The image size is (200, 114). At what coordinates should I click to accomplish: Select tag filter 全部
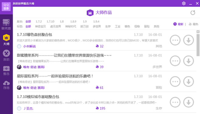[x=28, y=26]
